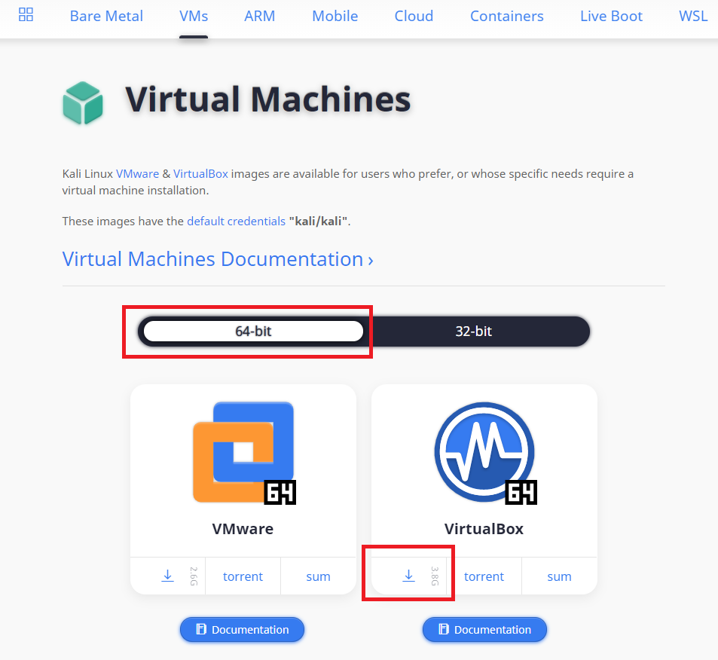The width and height of the screenshot is (718, 660).
Task: Open Virtual Machines Documentation link
Action: tap(218, 259)
